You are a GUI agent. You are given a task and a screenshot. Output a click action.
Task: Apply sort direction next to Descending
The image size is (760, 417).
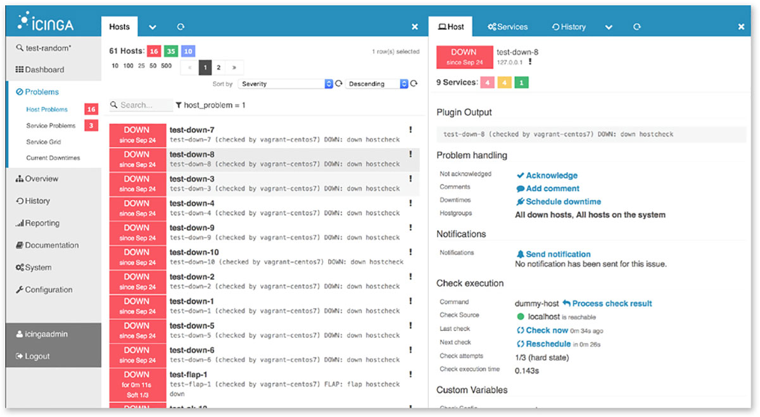(x=414, y=84)
